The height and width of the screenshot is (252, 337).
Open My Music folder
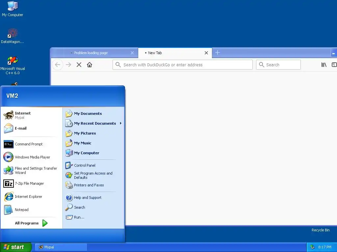[94, 143]
